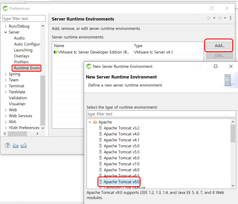Expand the Terminal preferences node
The height and width of the screenshot is (204, 238).
tap(6, 86)
